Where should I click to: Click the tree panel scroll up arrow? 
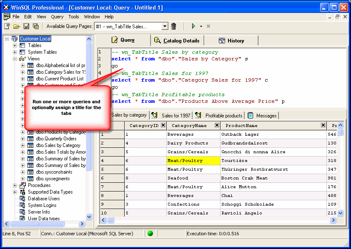tap(89, 39)
